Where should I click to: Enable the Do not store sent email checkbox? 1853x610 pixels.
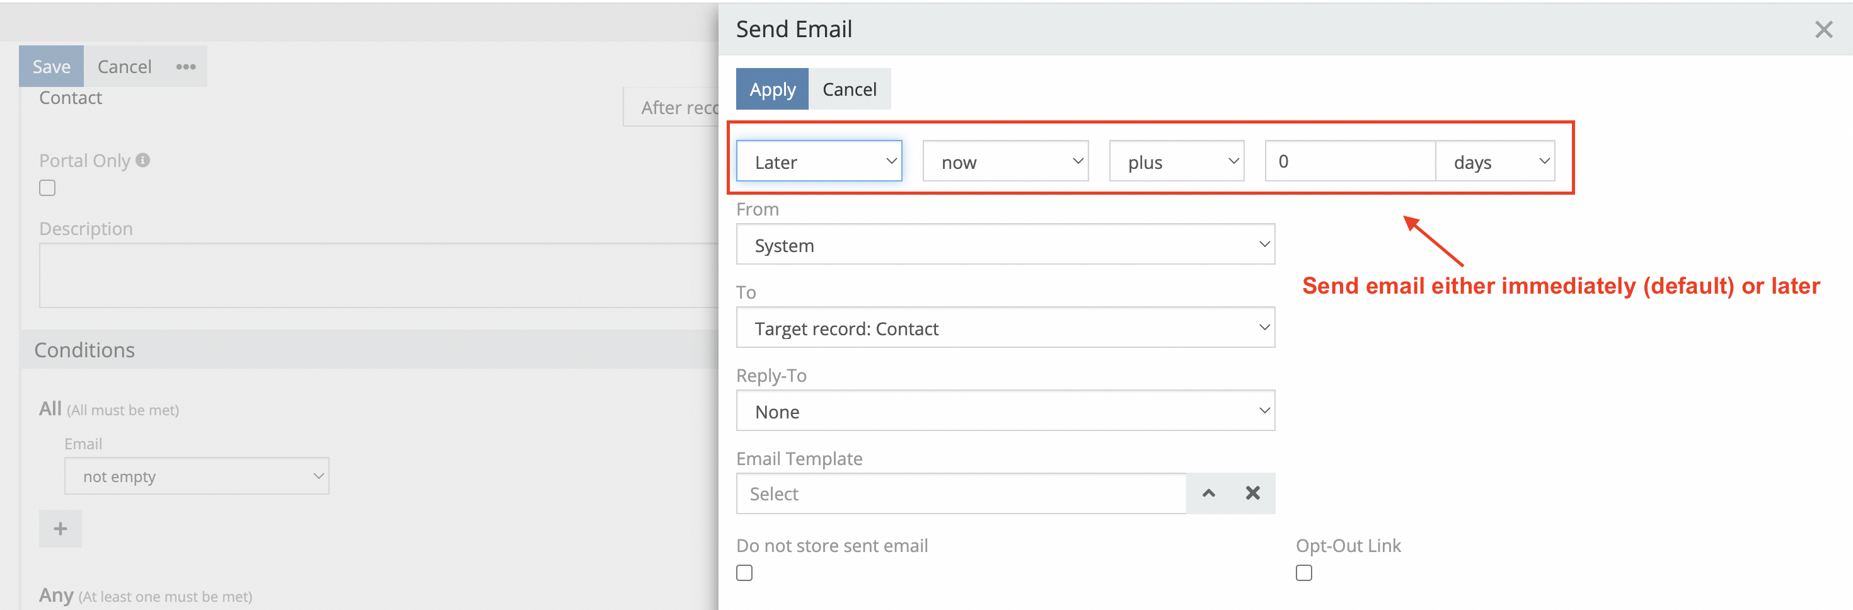tap(744, 572)
